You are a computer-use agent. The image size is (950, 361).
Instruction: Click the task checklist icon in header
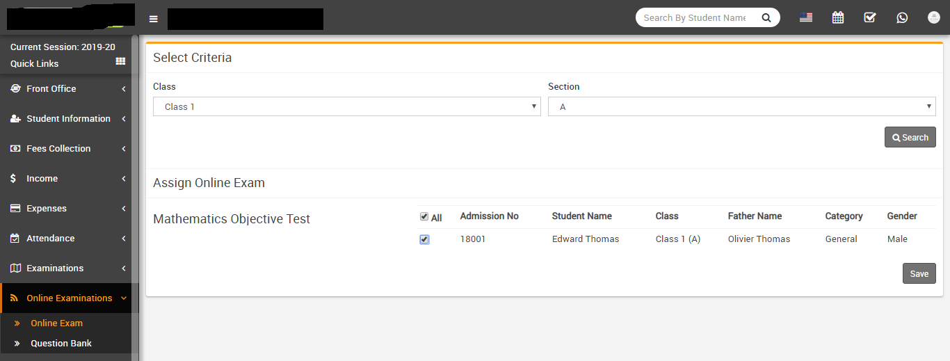point(870,17)
